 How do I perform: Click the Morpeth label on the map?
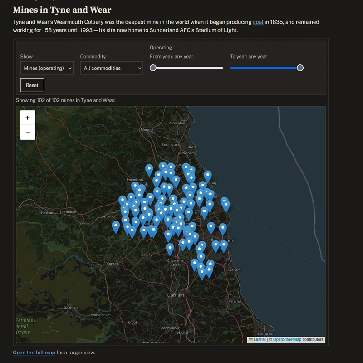(x=147, y=130)
